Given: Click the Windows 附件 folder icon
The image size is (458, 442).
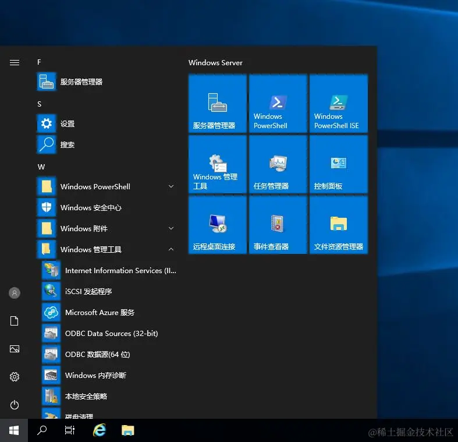Looking at the screenshot, I should point(47,228).
